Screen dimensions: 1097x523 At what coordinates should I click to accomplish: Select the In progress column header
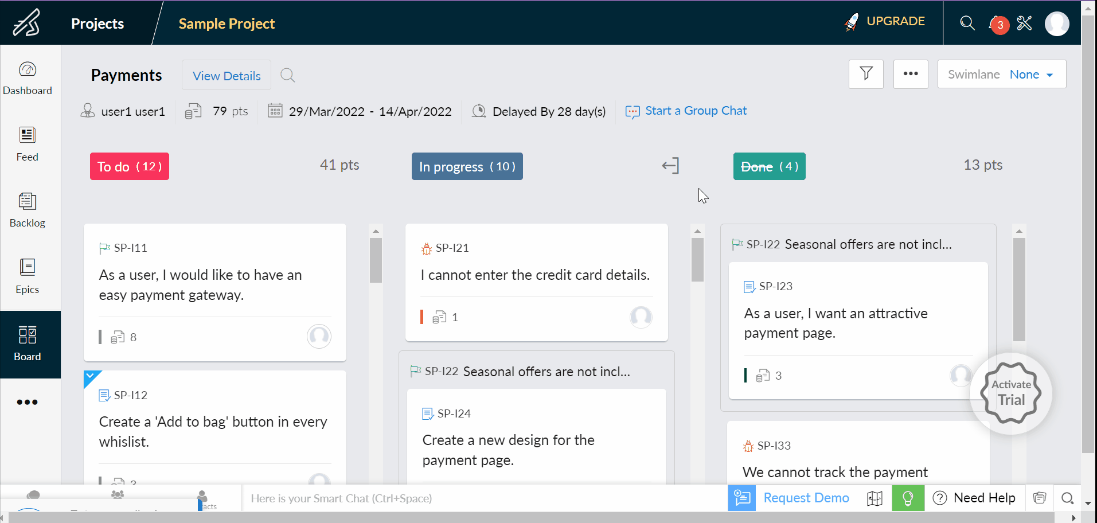point(467,166)
